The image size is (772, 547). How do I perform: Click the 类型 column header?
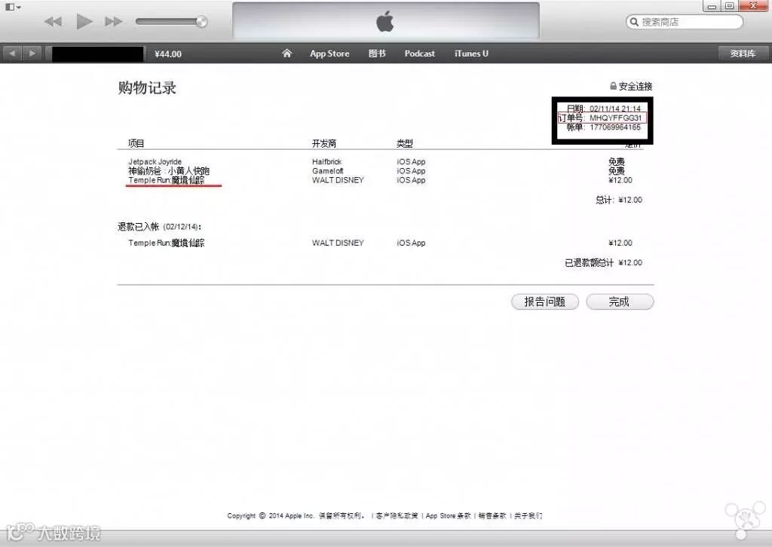click(x=405, y=143)
